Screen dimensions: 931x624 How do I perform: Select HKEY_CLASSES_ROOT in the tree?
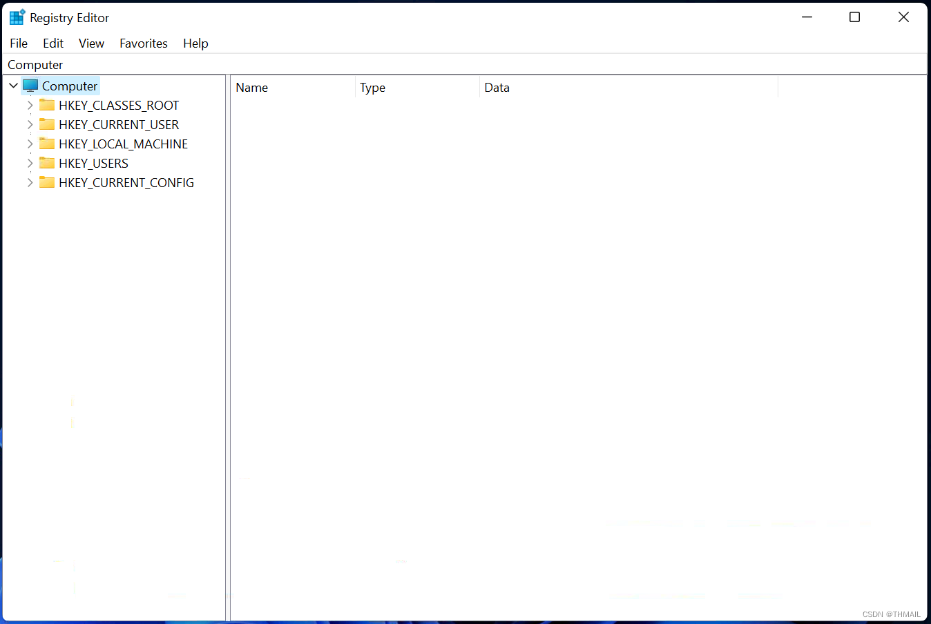119,105
